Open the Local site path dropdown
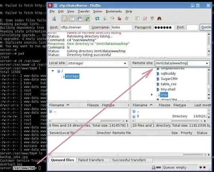 125,63
